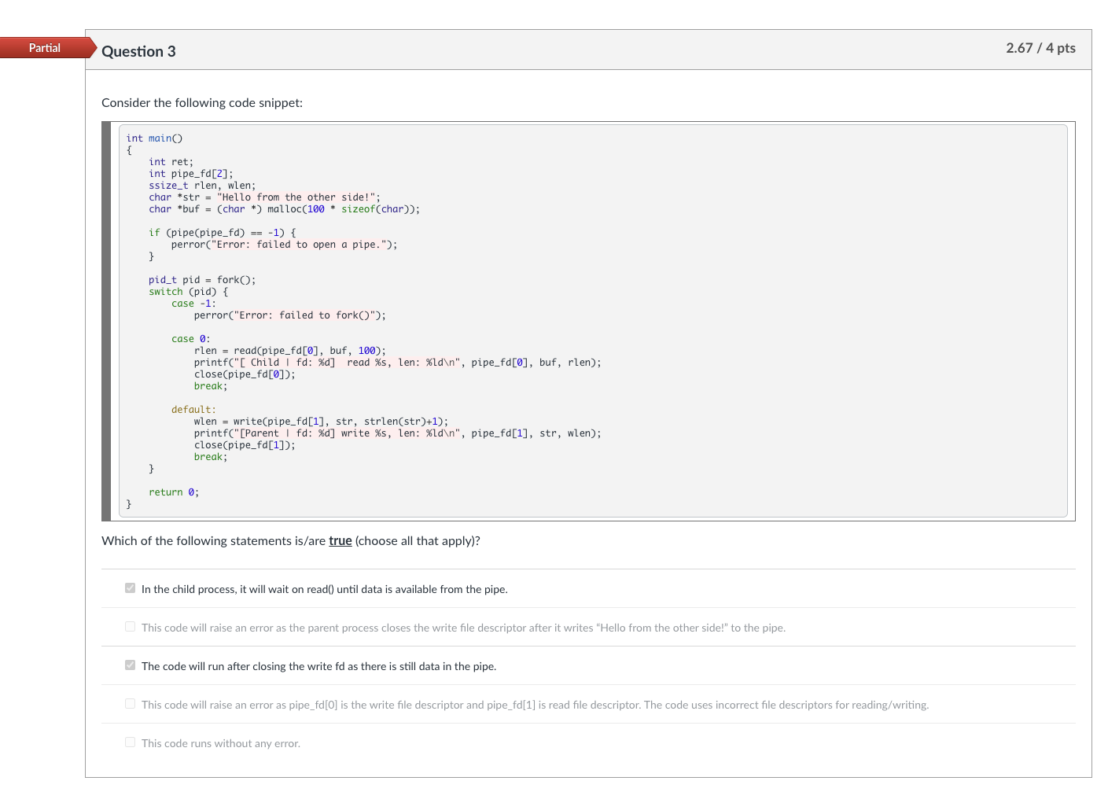Uncheck the option saying code runs after closing write fd
Image resolution: width=1097 pixels, height=792 pixels.
coord(130,665)
